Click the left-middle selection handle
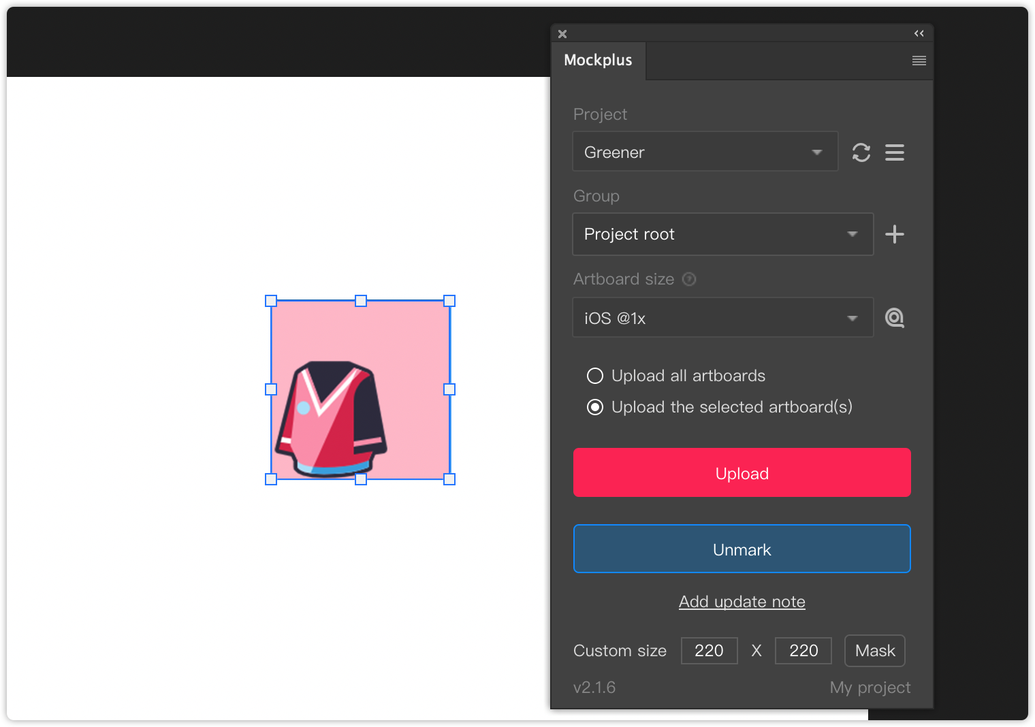 click(x=271, y=389)
